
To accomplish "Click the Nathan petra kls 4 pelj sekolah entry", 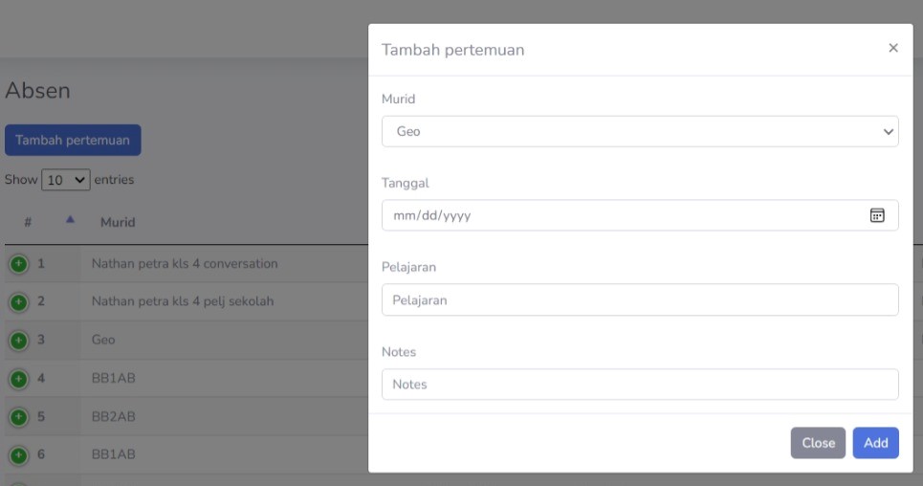I will [183, 301].
